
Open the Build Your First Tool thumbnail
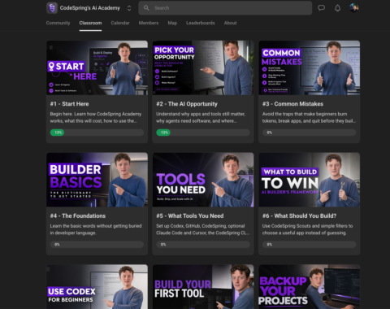tap(203, 287)
